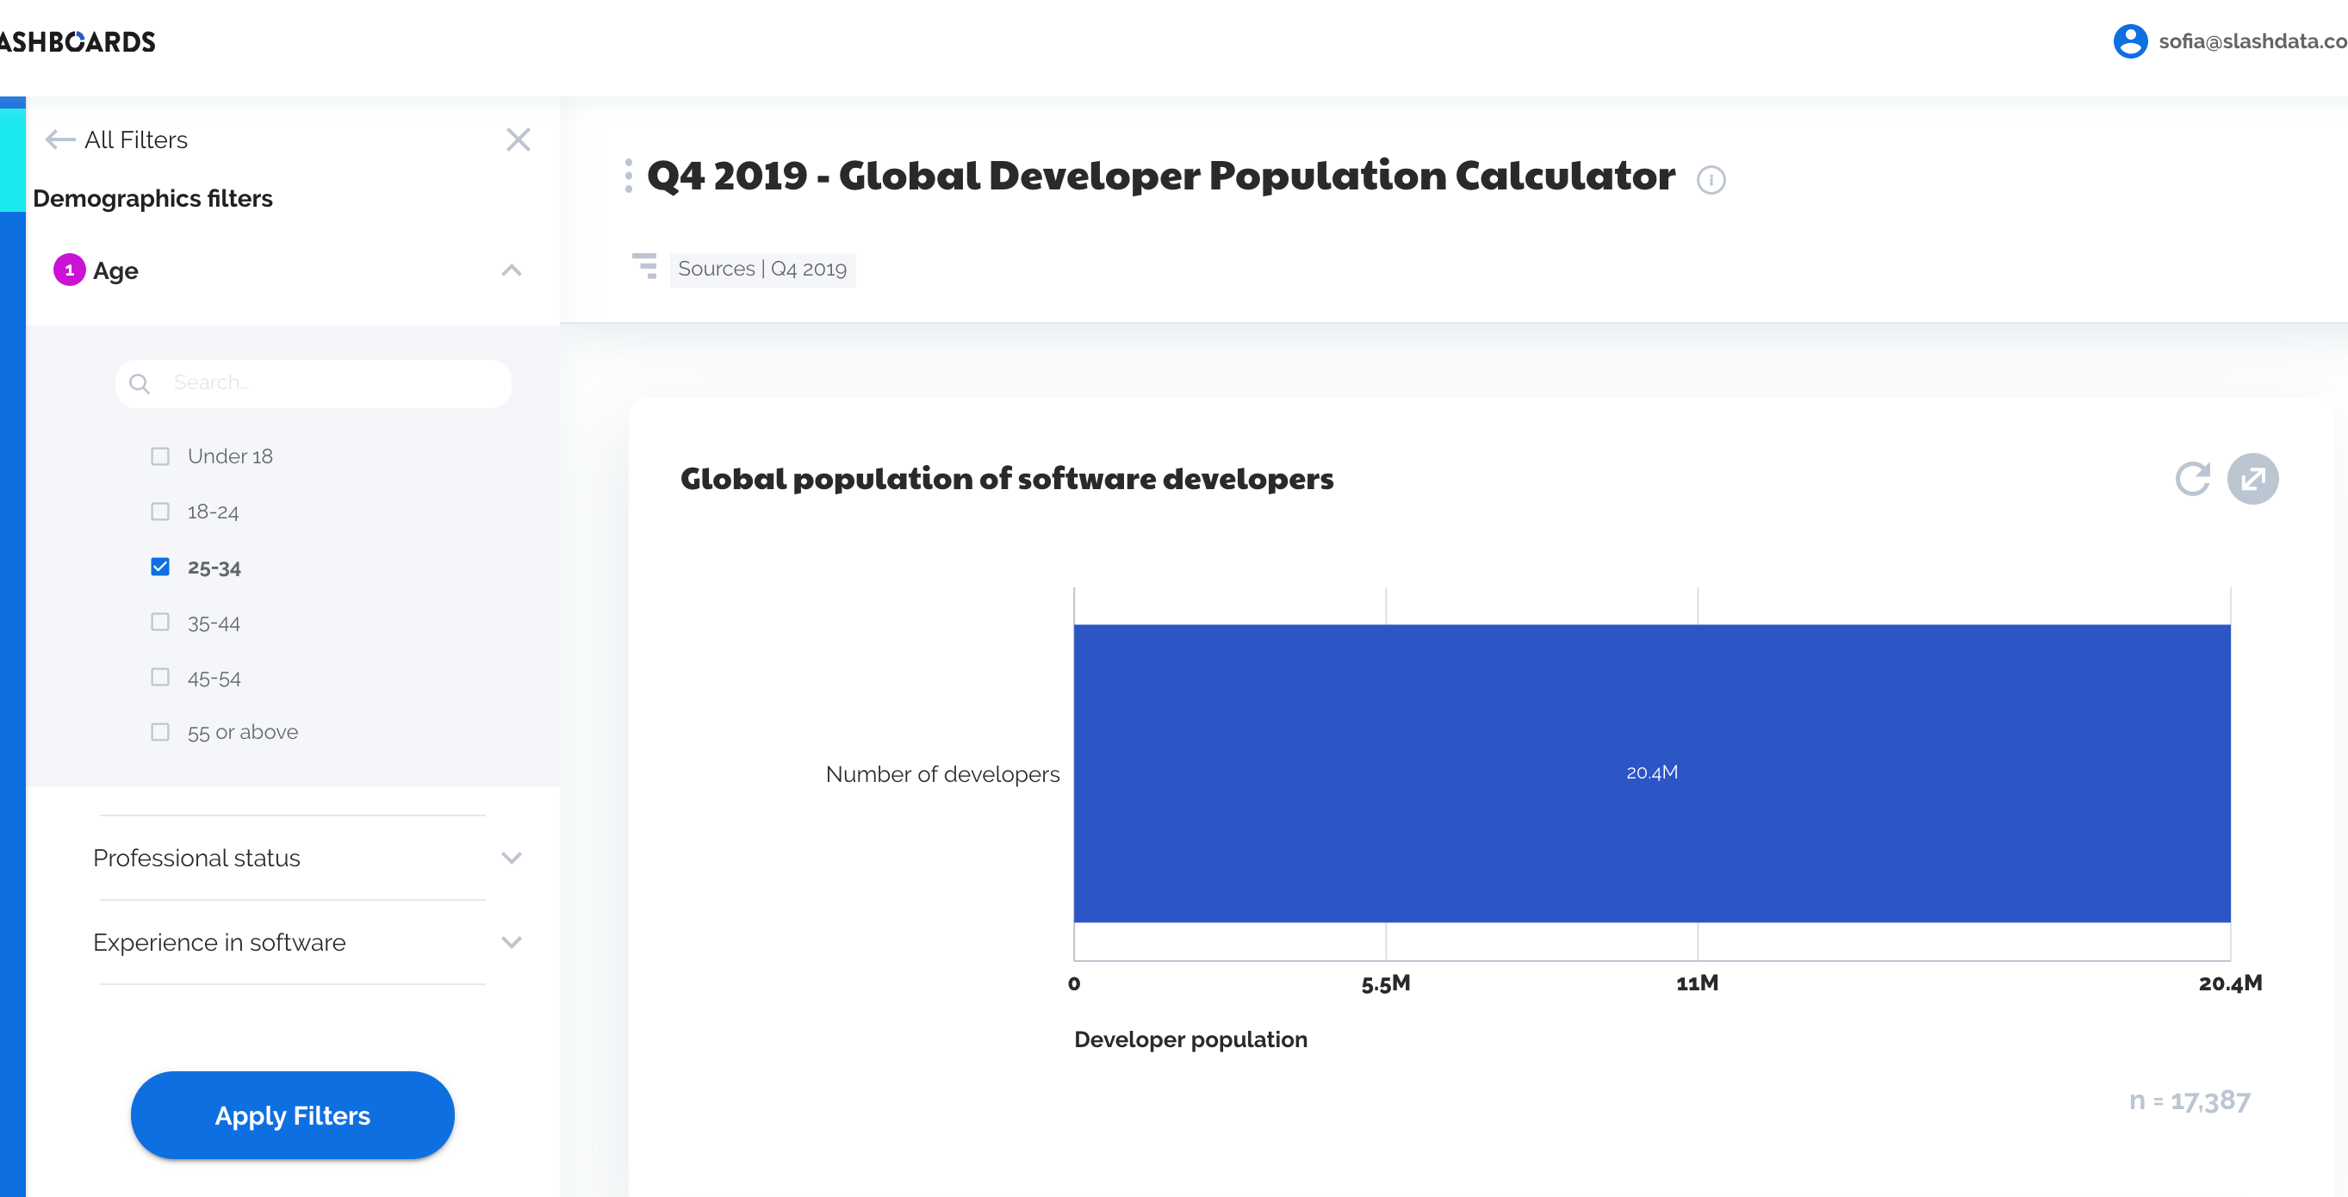The width and height of the screenshot is (2348, 1197).
Task: Click inside the age Search field
Action: 310,382
